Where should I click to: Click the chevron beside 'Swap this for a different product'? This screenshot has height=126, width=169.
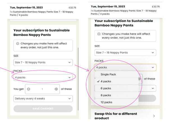[154, 116]
